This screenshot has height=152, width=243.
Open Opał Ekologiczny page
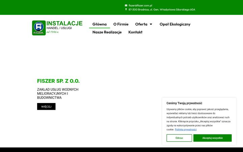175,24
